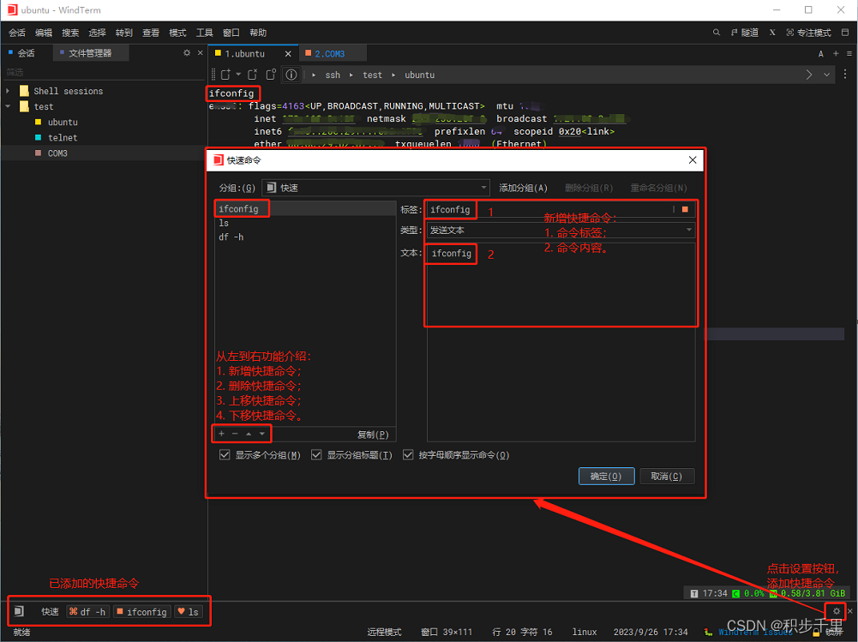Image resolution: width=858 pixels, height=642 pixels.
Task: Toggle 显示多个分组 checkbox
Action: (x=225, y=455)
